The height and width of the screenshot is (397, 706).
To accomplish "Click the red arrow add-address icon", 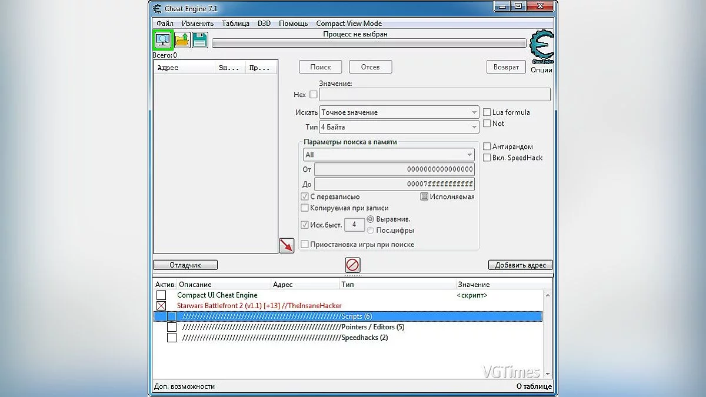I will pyautogui.click(x=287, y=245).
